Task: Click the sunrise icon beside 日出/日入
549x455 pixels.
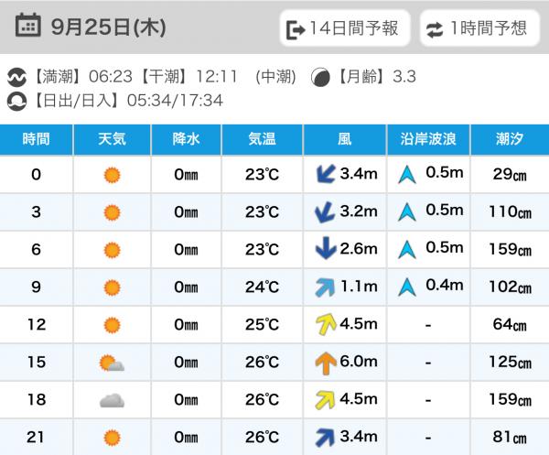Action: click(16, 102)
